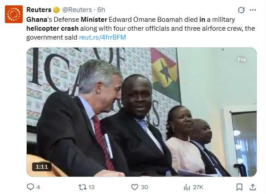
Task: Open the Grok explain icon
Action: click(241, 10)
